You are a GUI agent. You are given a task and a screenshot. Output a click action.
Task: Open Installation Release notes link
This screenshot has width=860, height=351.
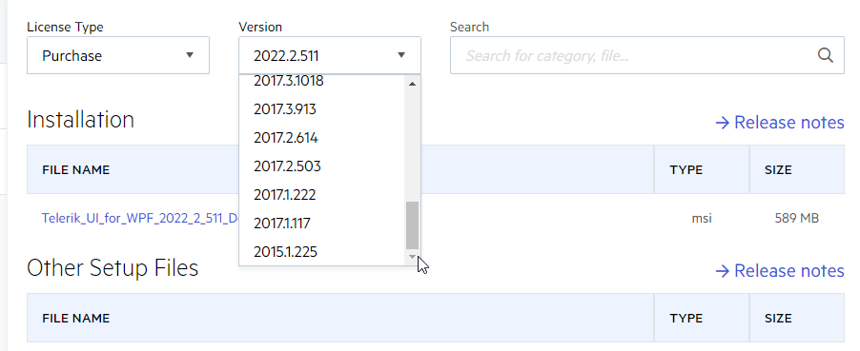pyautogui.click(x=780, y=122)
